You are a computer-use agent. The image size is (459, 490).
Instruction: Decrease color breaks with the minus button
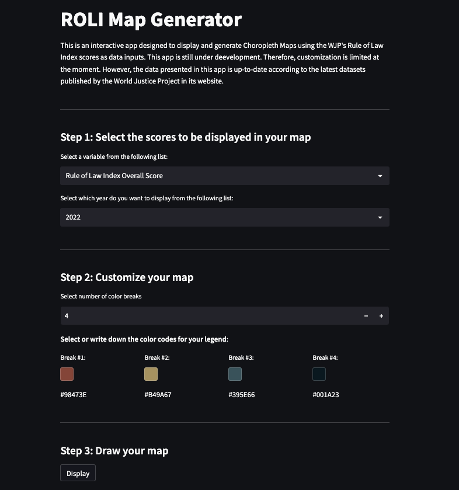(366, 316)
